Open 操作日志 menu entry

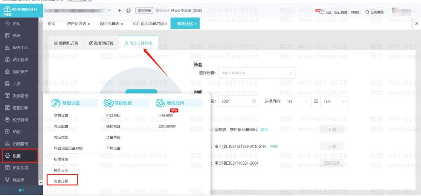[x=61, y=170]
